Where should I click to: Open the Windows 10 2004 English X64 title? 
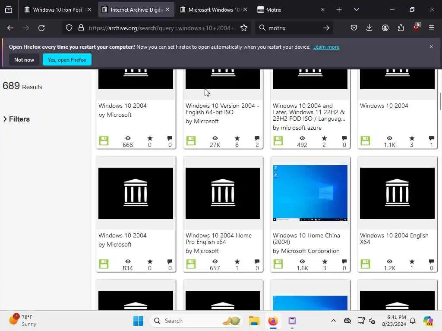394,239
